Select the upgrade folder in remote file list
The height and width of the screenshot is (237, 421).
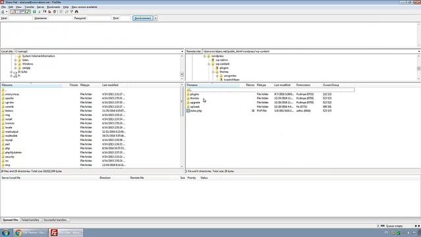[195, 103]
